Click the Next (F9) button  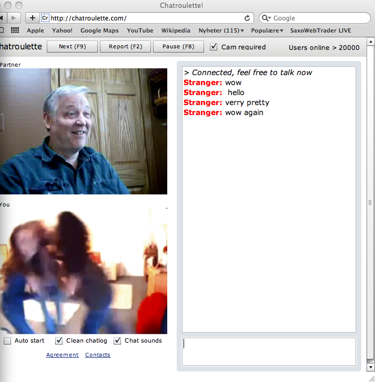coord(73,47)
